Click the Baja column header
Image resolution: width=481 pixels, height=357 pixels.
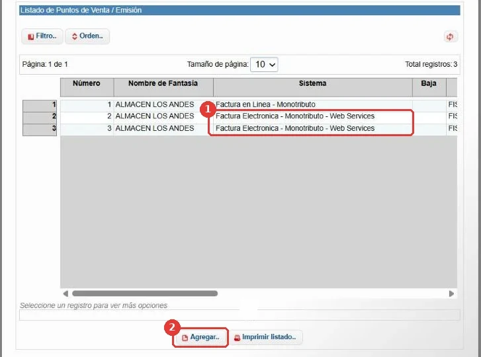click(x=429, y=87)
